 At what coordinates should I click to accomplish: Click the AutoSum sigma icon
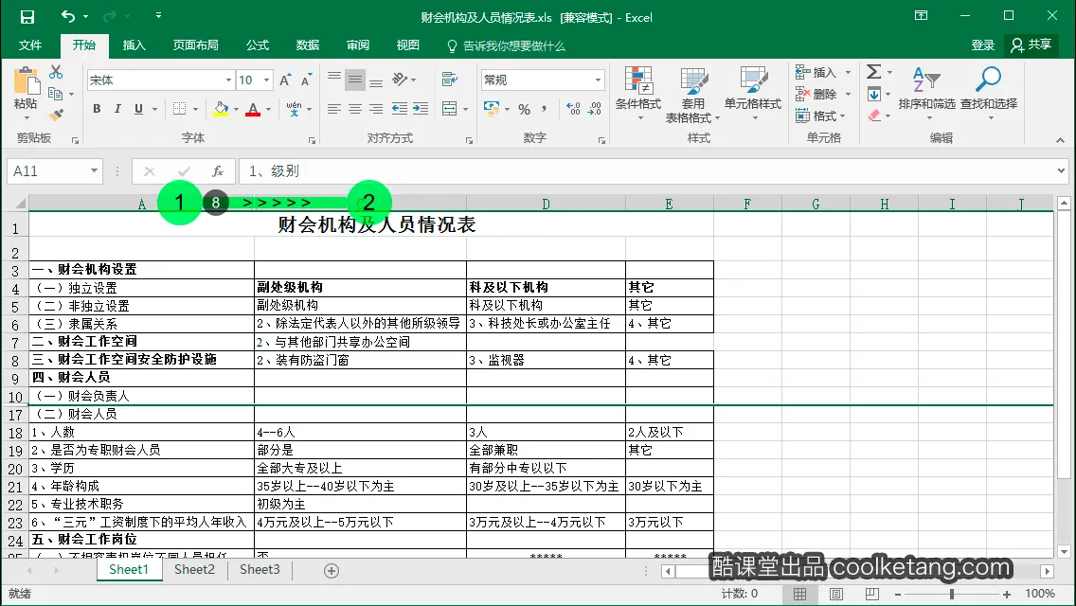click(x=873, y=71)
